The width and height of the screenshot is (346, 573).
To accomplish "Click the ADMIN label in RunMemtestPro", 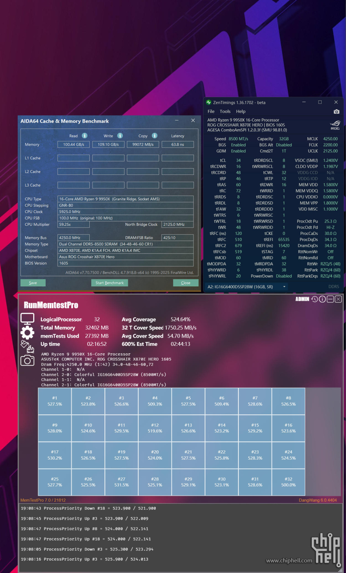I will (302, 299).
